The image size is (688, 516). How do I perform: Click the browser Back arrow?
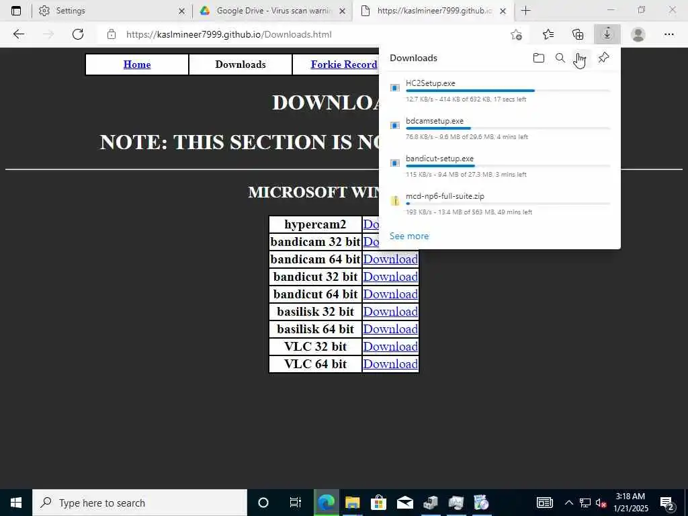[18, 34]
